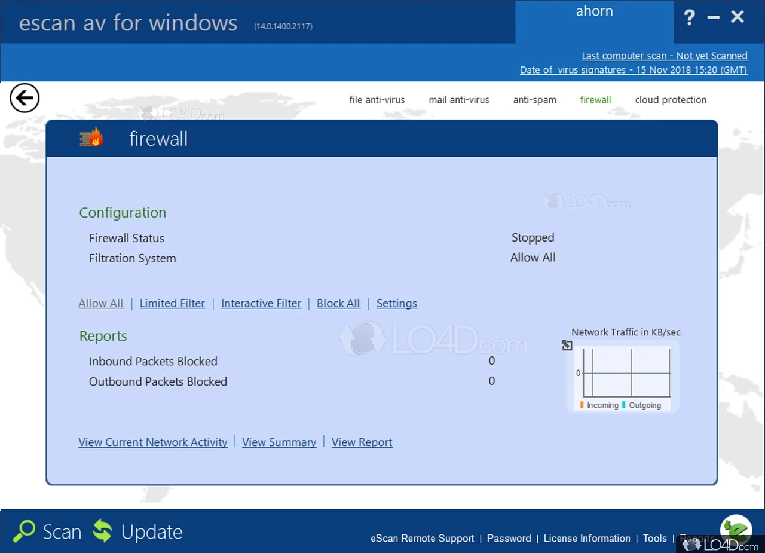765x553 pixels.
Task: Click the View Summary link
Action: point(279,442)
